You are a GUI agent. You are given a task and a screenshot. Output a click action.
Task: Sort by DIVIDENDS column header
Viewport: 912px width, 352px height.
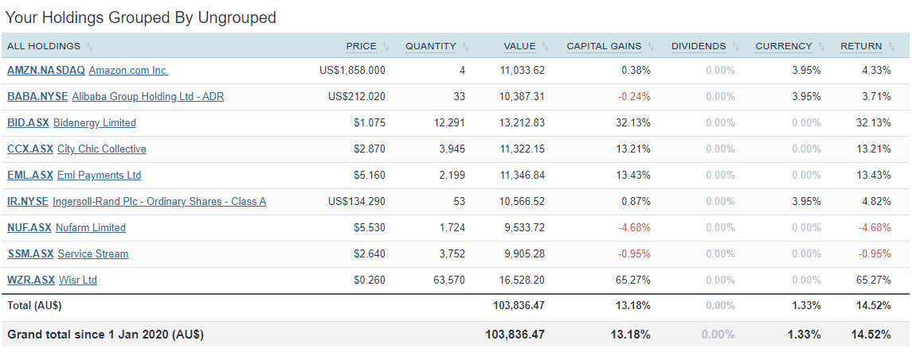click(x=699, y=46)
